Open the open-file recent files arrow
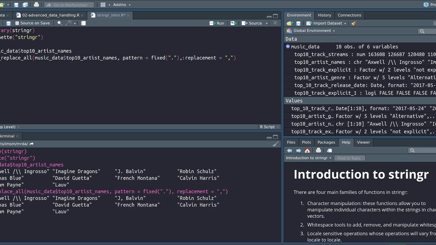The image size is (436, 245). coord(8,5)
